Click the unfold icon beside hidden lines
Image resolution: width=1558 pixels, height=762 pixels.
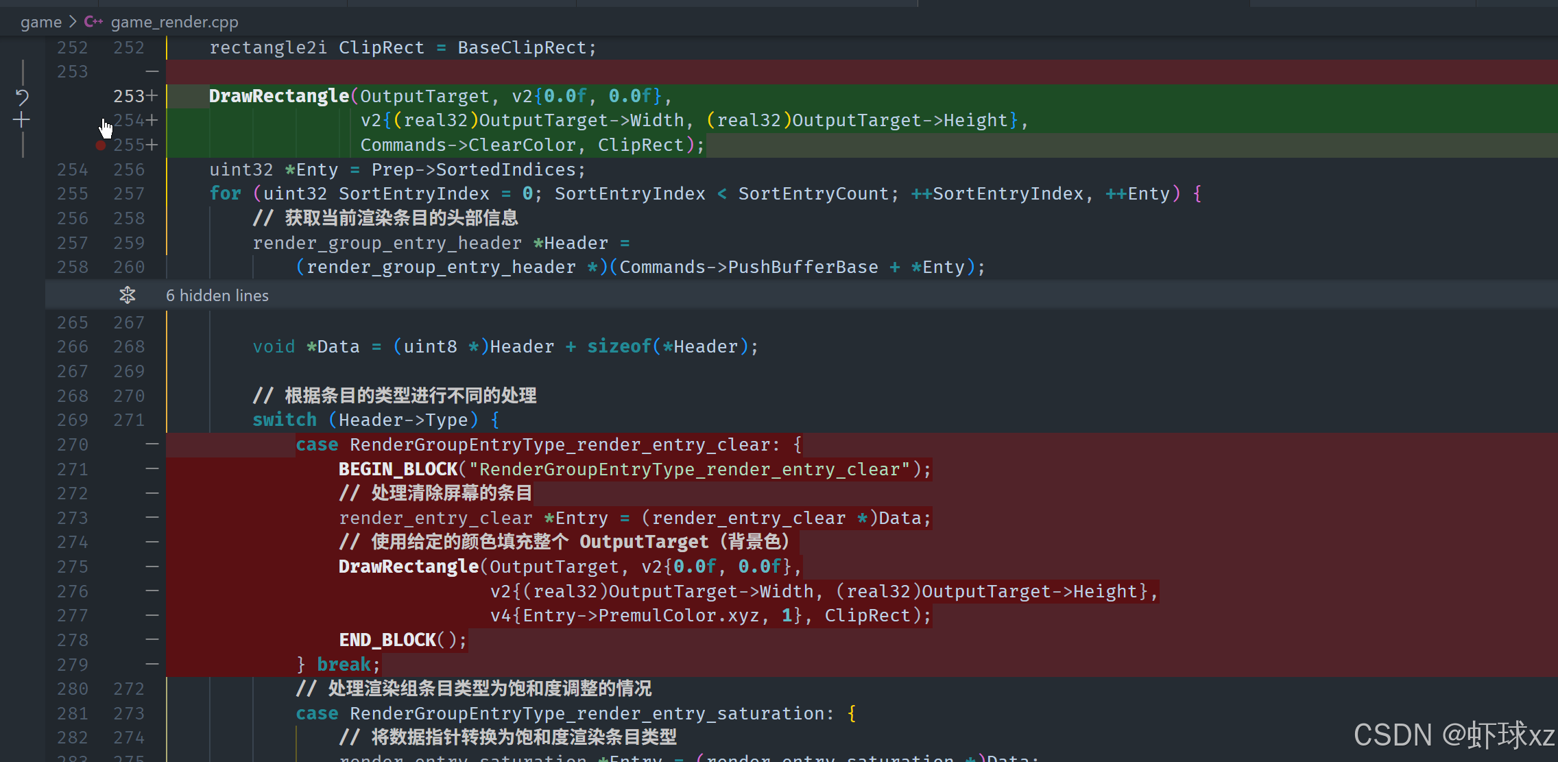[x=128, y=295]
